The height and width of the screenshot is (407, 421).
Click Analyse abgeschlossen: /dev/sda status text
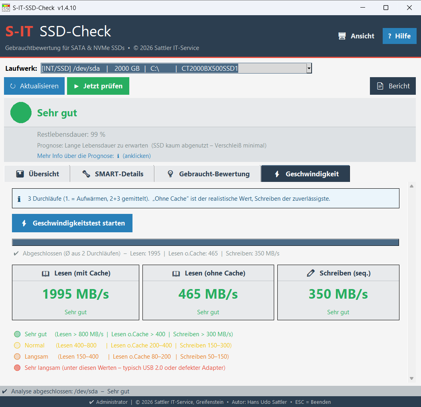pos(70,391)
